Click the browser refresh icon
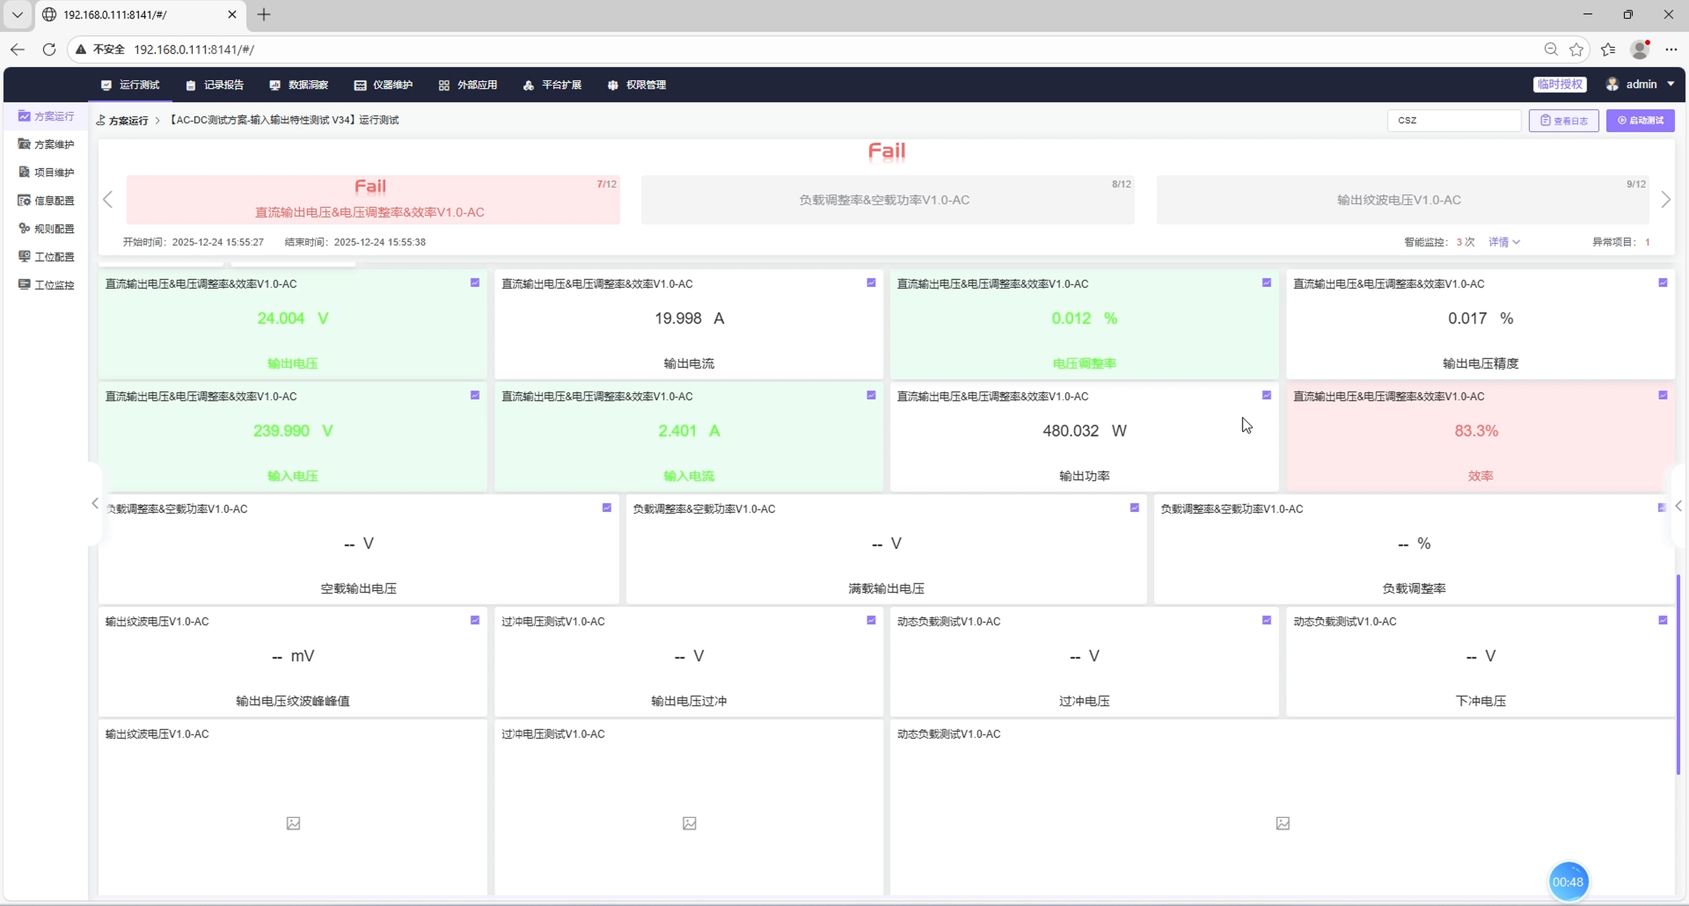Viewport: 1689px width, 906px height. pyautogui.click(x=49, y=50)
